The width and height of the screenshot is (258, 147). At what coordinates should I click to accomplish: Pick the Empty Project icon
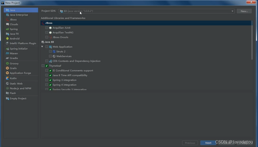point(7,98)
